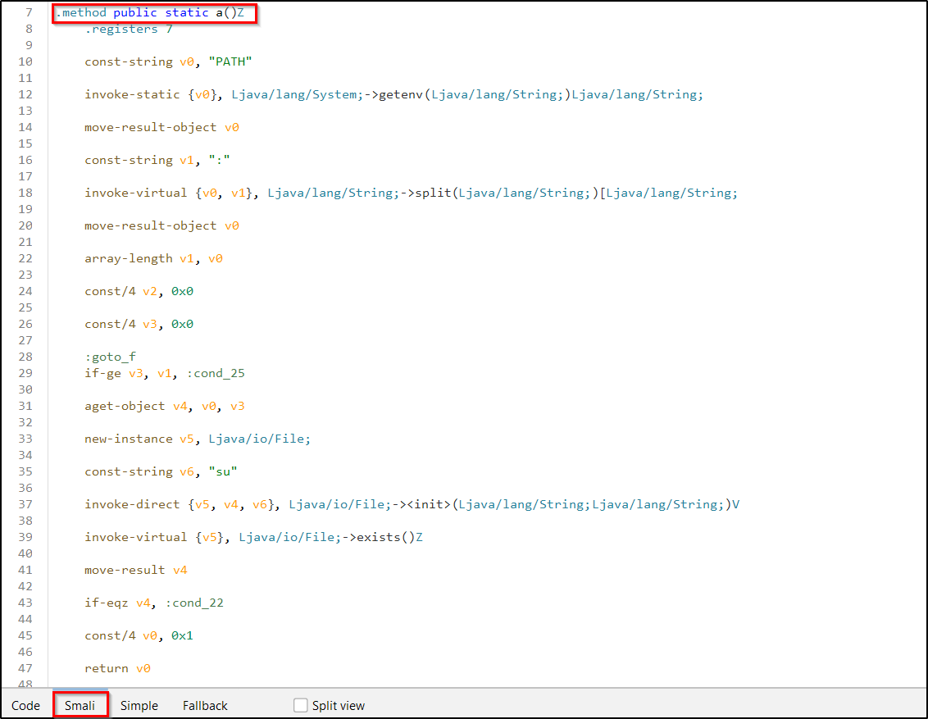Click the :goto_f label
Screen dimensions: 928x719
(x=110, y=357)
